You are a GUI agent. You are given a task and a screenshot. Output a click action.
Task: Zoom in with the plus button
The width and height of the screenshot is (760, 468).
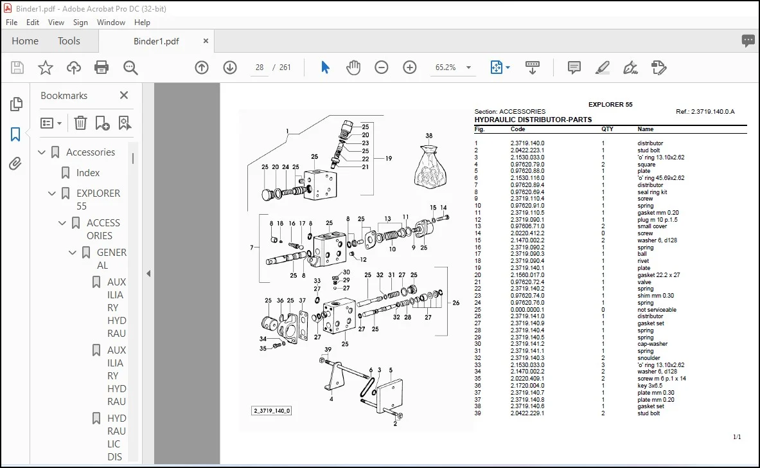pos(410,67)
